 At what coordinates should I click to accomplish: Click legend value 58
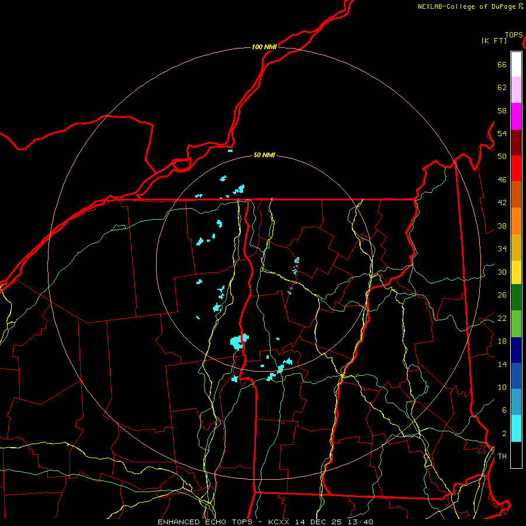pyautogui.click(x=502, y=110)
